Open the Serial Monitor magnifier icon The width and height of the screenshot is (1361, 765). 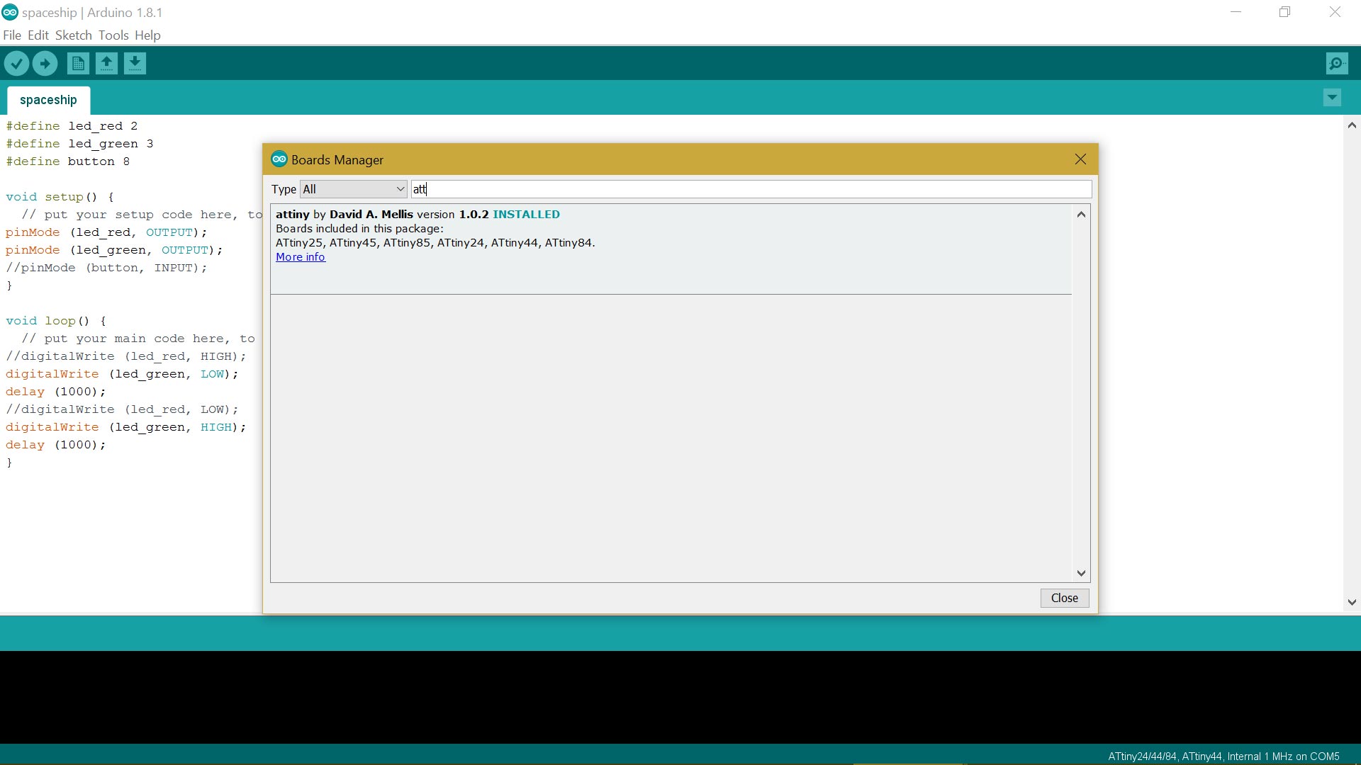point(1337,64)
